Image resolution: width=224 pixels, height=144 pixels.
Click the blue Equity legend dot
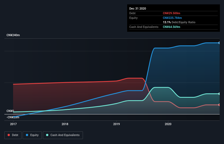[x=27, y=135]
